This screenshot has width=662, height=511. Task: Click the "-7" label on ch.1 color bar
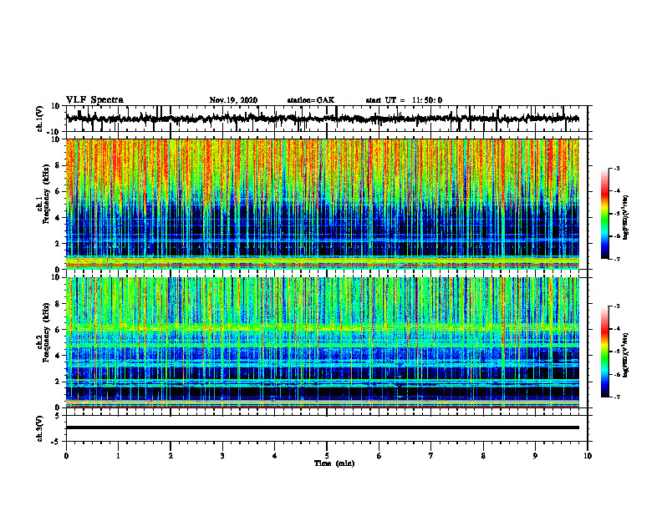tap(617, 259)
